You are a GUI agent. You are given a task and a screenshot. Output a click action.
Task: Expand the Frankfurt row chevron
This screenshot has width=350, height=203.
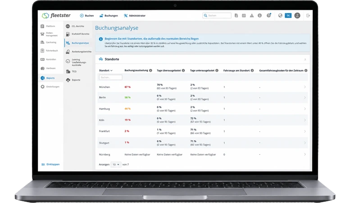(x=305, y=131)
